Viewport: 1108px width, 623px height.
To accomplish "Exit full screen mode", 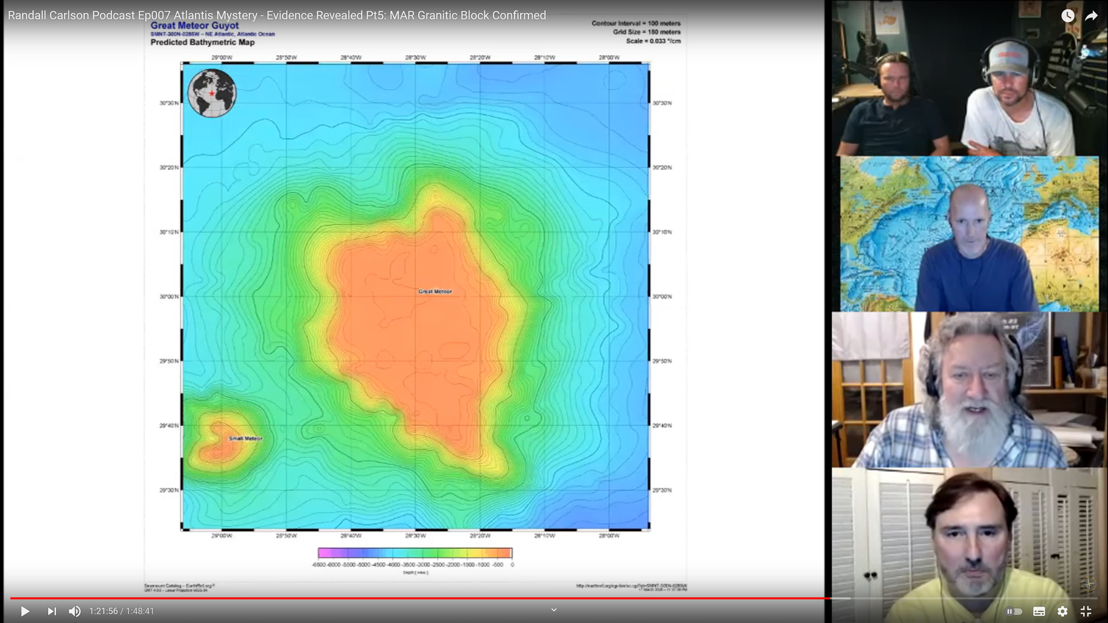I will click(1085, 611).
